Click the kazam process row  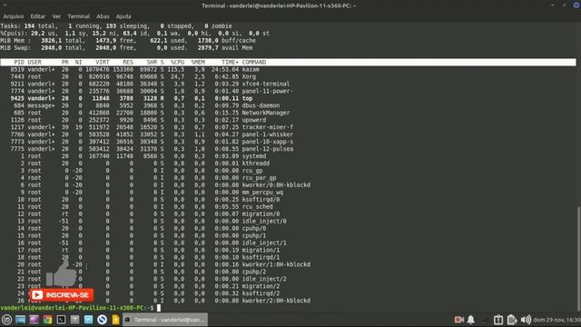[289, 69]
